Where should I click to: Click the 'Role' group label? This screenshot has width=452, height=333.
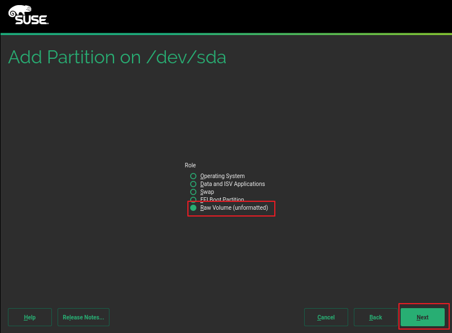tap(190, 165)
